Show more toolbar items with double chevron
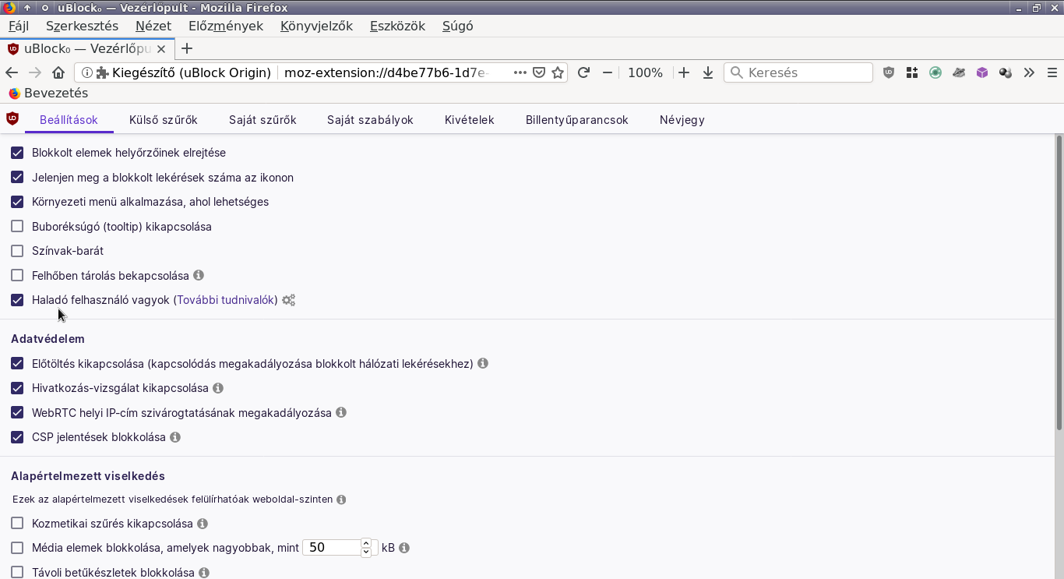Screen dimensions: 1064x579 pyautogui.click(x=1029, y=72)
